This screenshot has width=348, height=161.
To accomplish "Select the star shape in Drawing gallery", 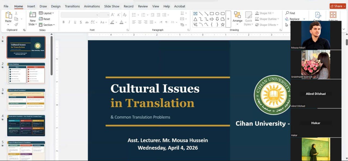I will 223,25.
